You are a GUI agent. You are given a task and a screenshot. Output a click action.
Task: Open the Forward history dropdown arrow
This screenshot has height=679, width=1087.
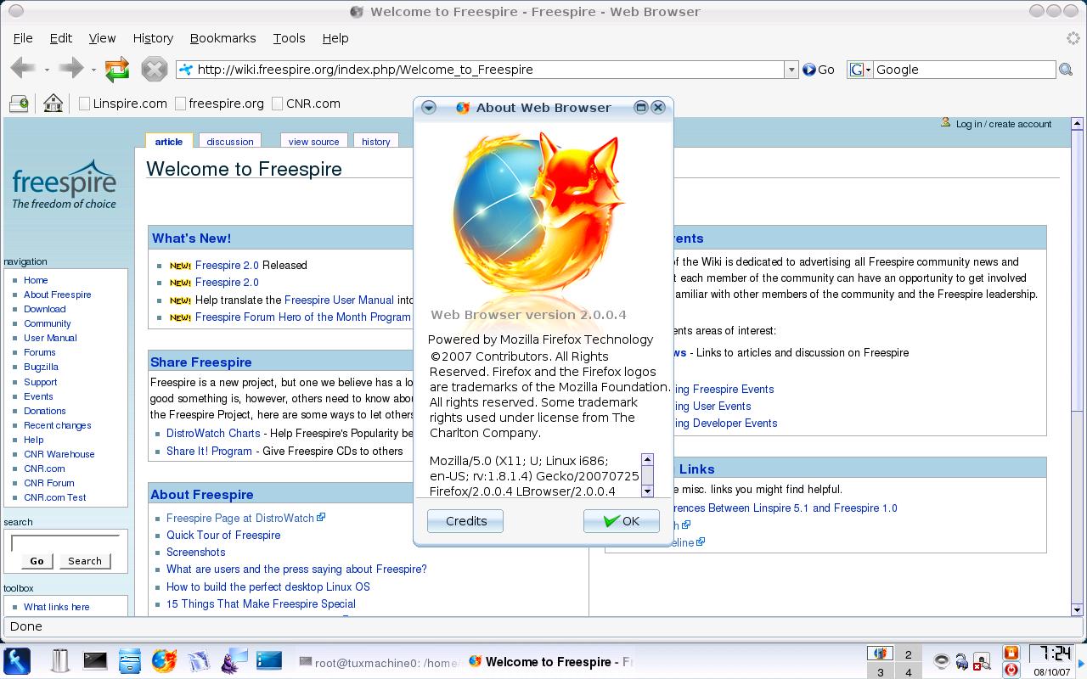click(93, 70)
